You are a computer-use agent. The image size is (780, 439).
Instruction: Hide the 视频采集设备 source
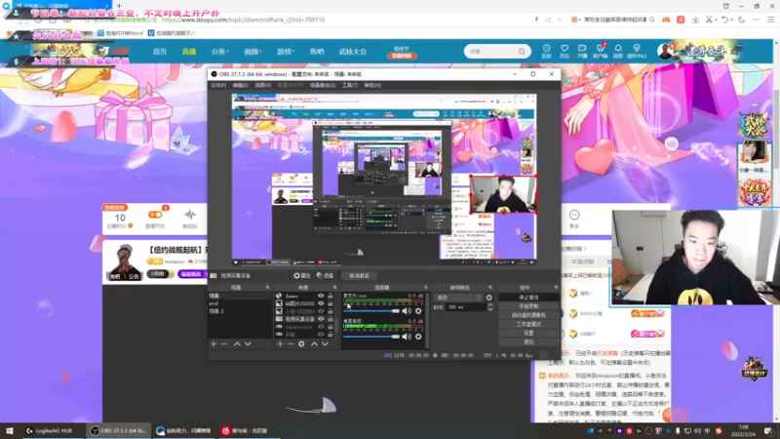coord(321,319)
